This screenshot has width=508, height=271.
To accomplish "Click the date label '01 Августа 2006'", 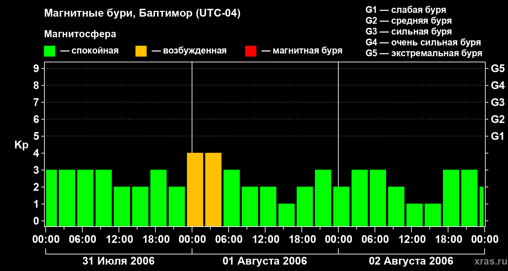I will [x=265, y=261].
